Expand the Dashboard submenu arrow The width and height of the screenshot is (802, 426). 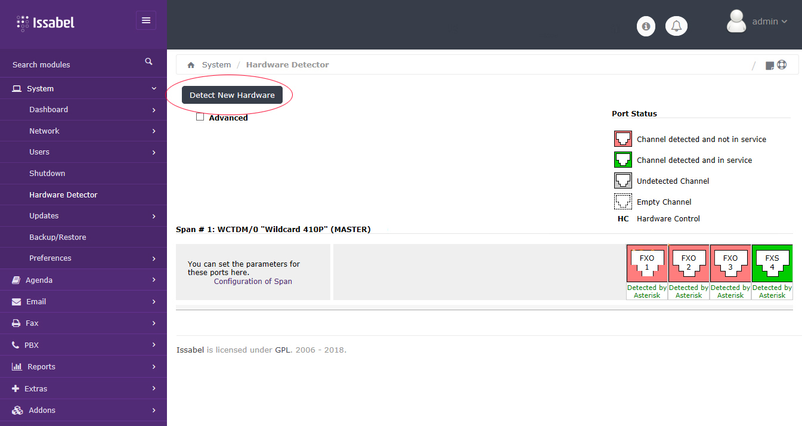[x=154, y=110]
